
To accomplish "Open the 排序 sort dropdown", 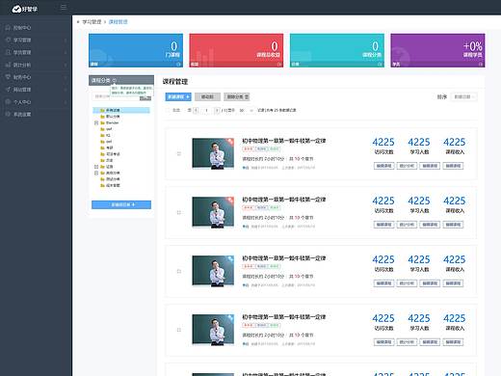I will (x=463, y=96).
